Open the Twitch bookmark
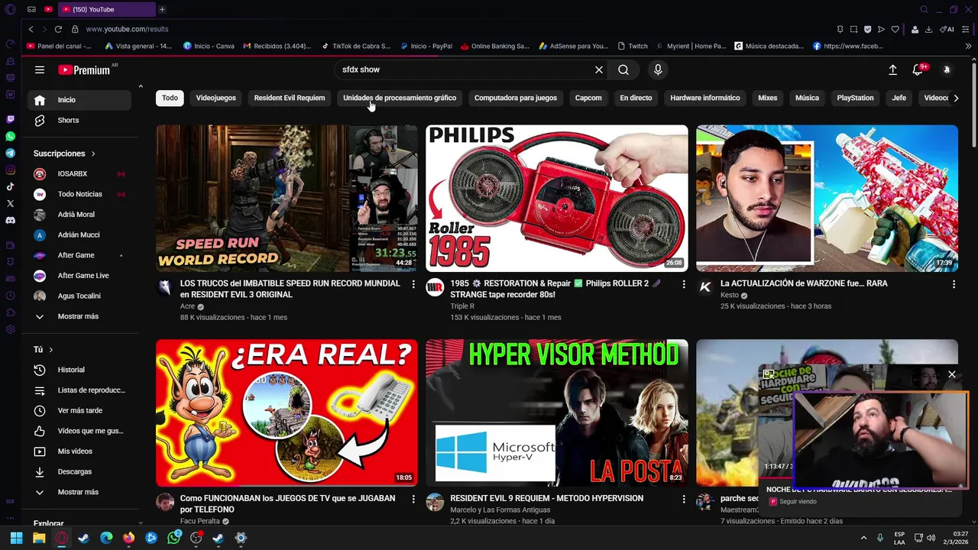Screen dimensions: 978x550 [633, 46]
